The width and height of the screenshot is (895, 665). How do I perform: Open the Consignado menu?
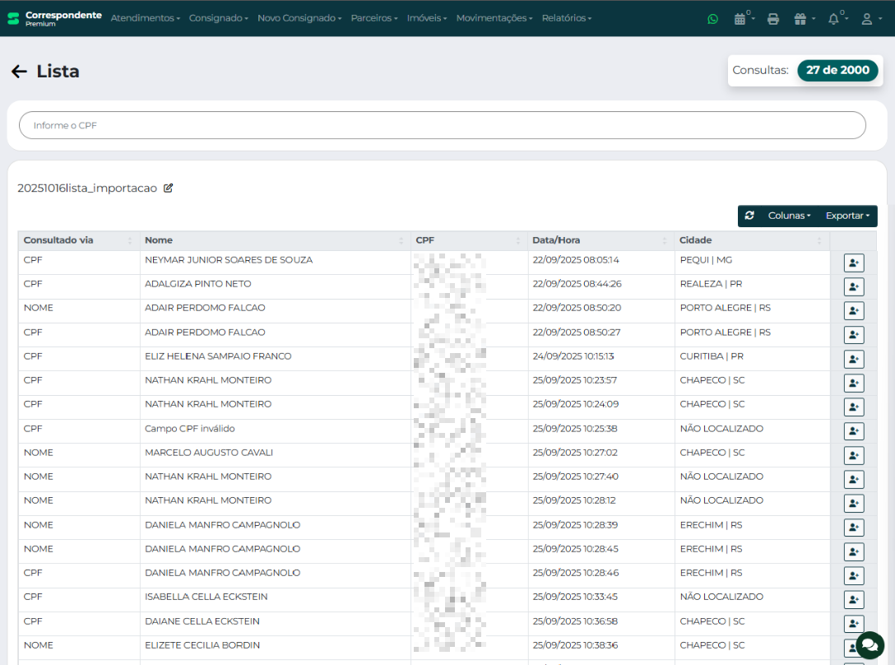click(x=218, y=18)
